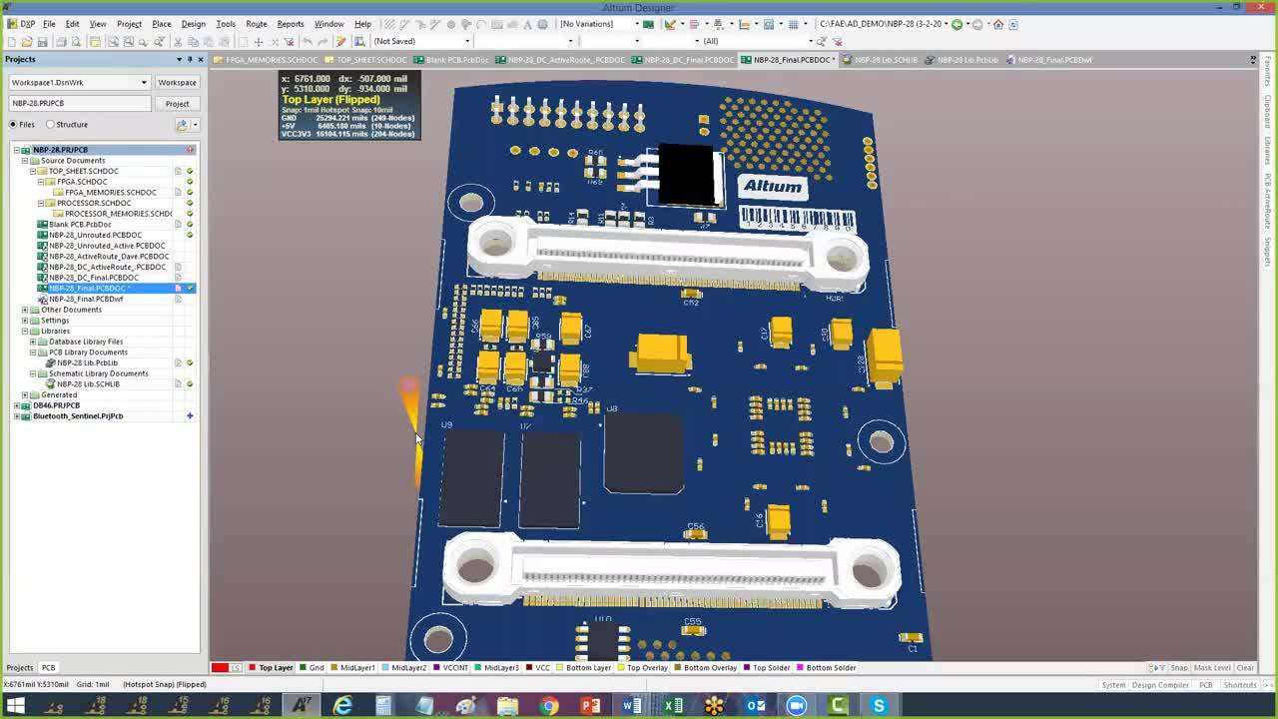Viewport: 1278px width, 719px height.
Task: Open the Projects panel options button icon
Action: (182, 125)
